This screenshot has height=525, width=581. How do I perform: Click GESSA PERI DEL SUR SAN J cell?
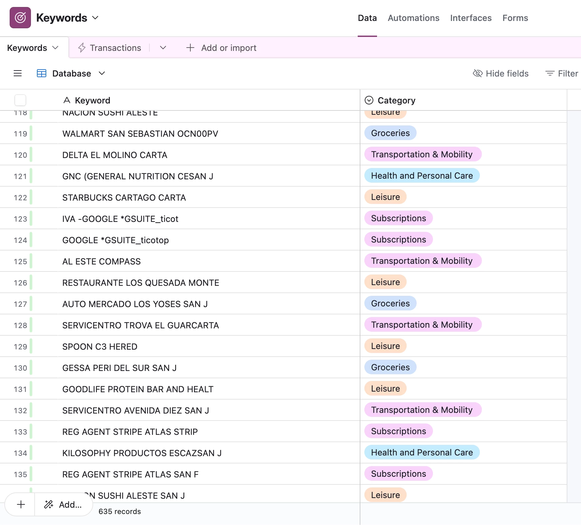(x=209, y=368)
